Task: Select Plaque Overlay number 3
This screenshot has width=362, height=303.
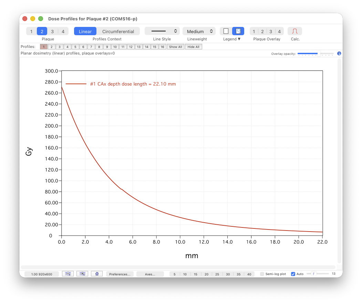Action: click(271, 31)
